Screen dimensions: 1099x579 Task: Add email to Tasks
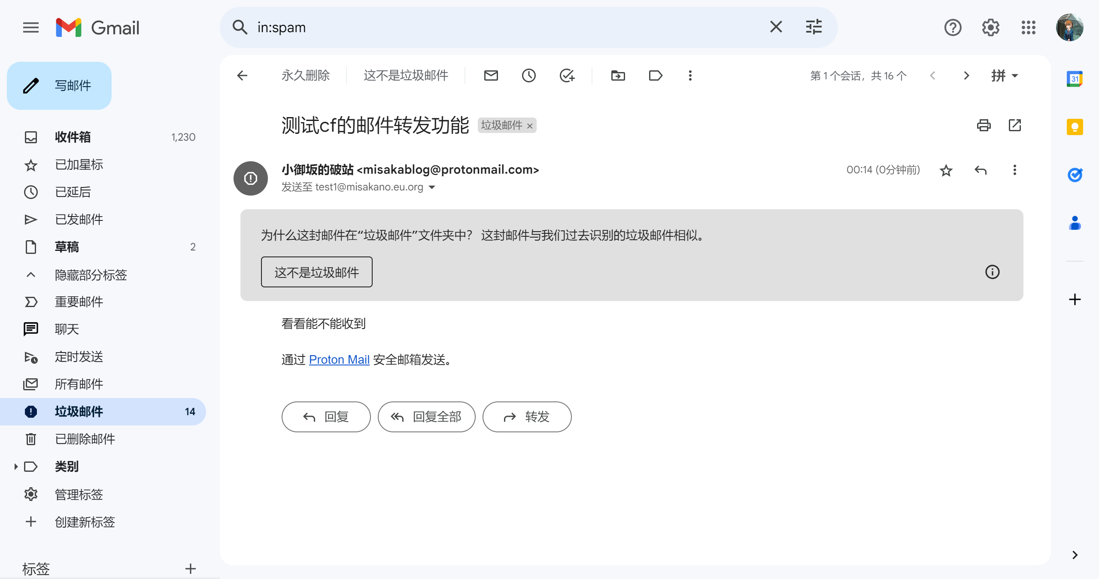point(567,75)
